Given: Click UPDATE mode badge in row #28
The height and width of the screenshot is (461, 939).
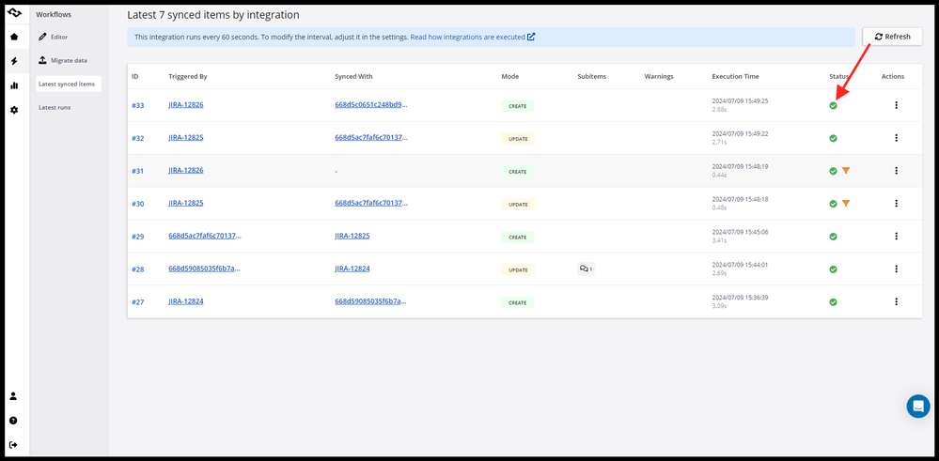Looking at the screenshot, I should (518, 270).
